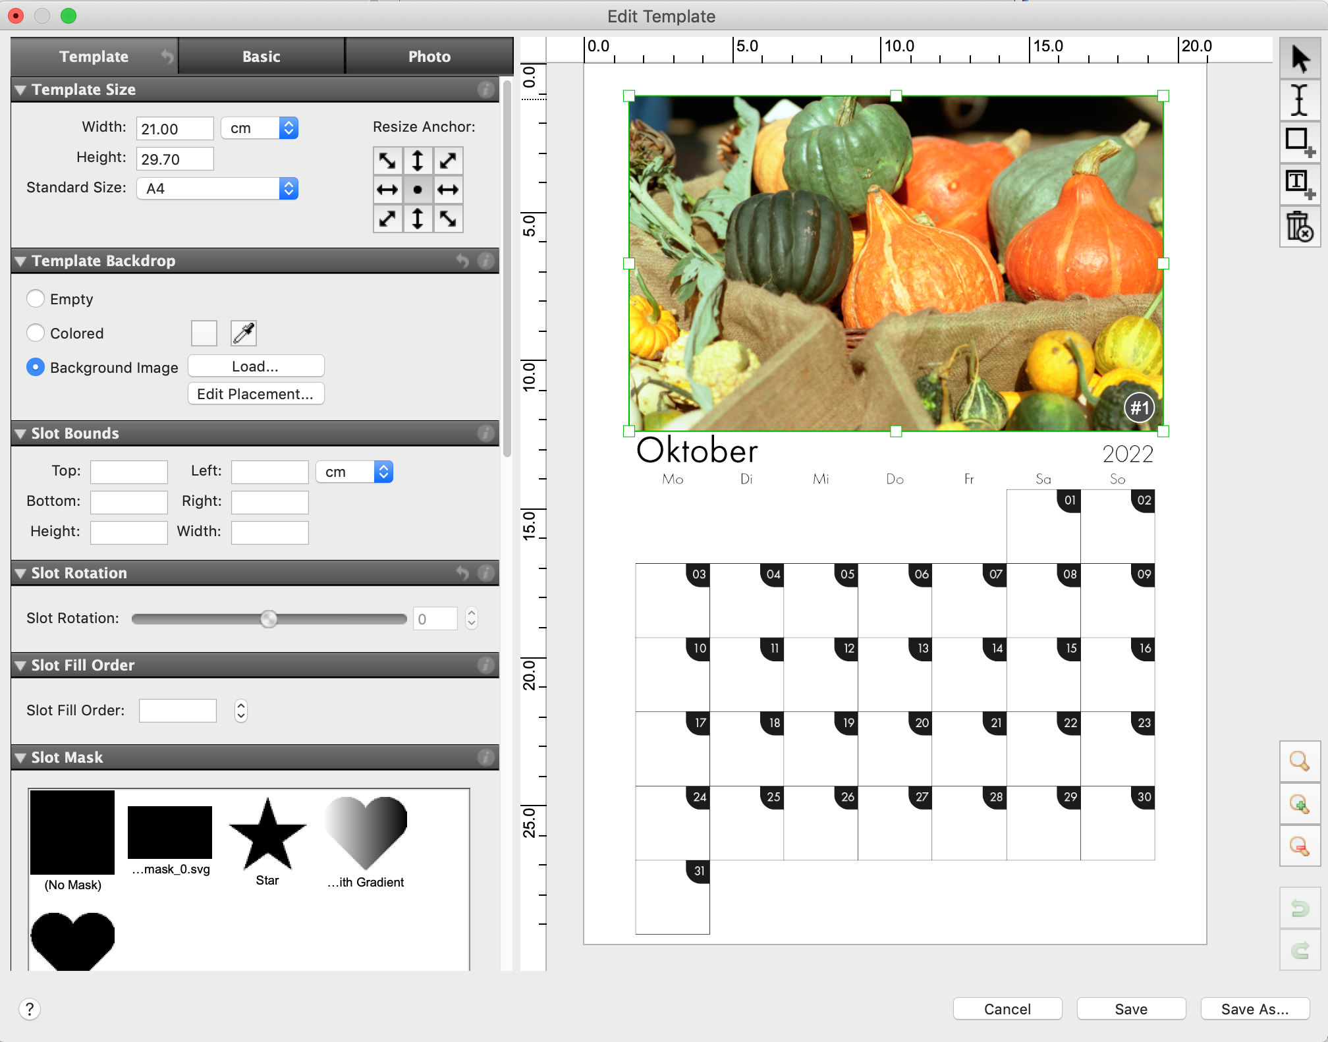Click the Cancel button
The image size is (1328, 1042).
coord(1008,1009)
